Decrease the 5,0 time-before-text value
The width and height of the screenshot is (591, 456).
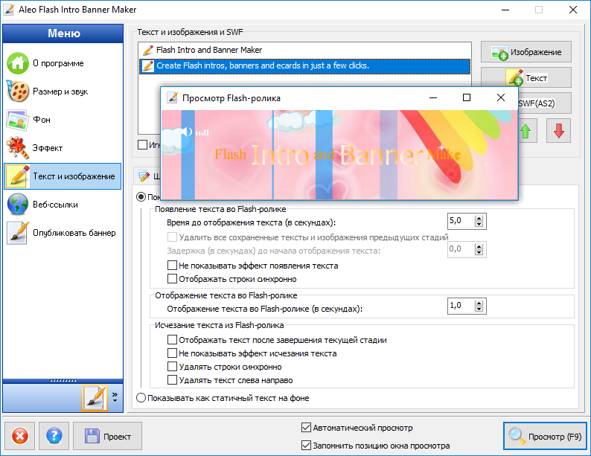[x=479, y=225]
